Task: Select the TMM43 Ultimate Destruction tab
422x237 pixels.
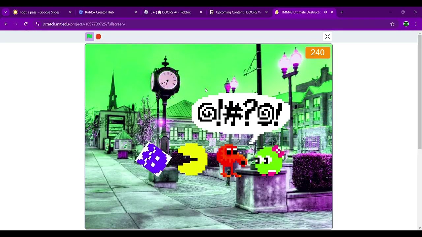Action: [301, 12]
